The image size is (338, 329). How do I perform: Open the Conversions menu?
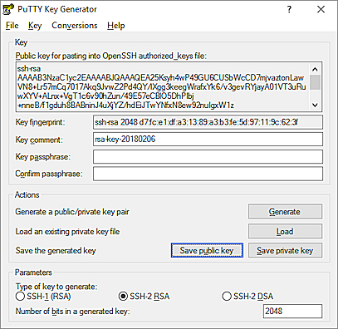click(x=75, y=26)
